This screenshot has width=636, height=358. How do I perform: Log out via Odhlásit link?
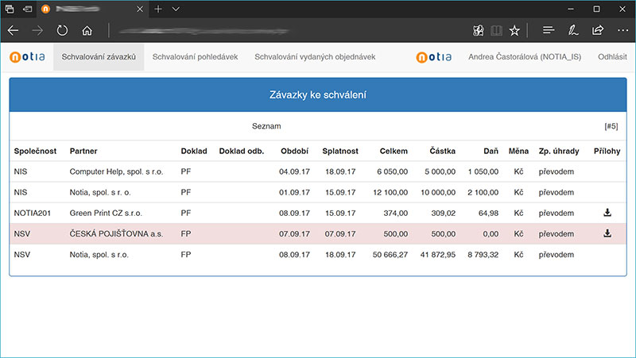pos(612,57)
